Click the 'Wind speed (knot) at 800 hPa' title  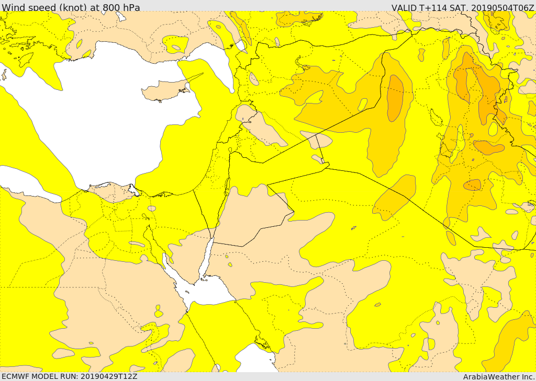71,7
